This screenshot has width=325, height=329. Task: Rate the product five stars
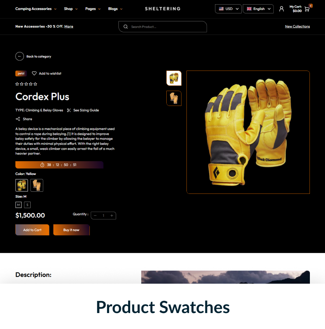tap(35, 84)
